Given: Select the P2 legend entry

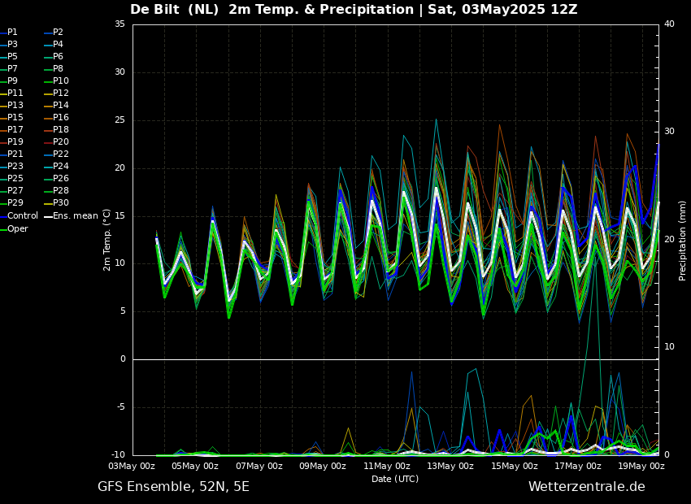Looking at the screenshot, I should click(x=58, y=33).
